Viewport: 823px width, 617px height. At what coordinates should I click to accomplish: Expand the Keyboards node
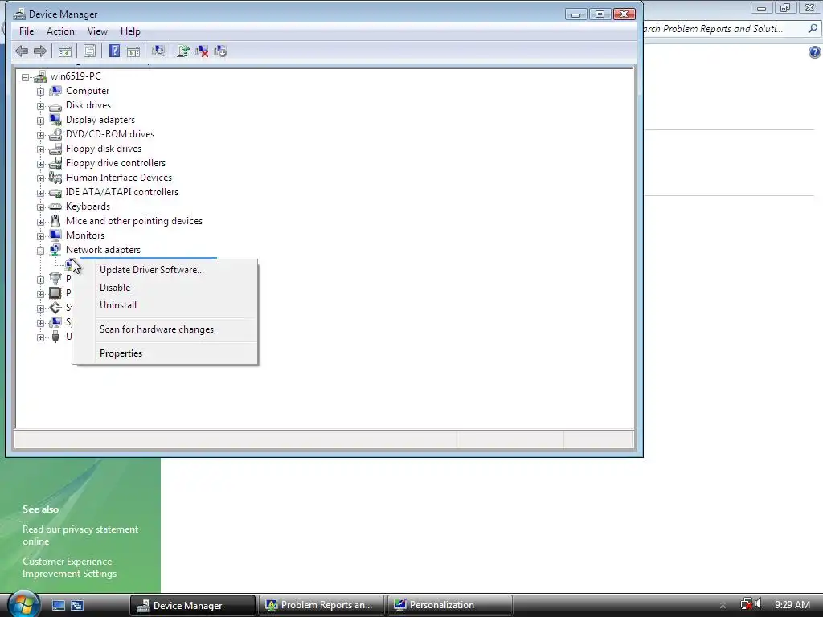(40, 207)
